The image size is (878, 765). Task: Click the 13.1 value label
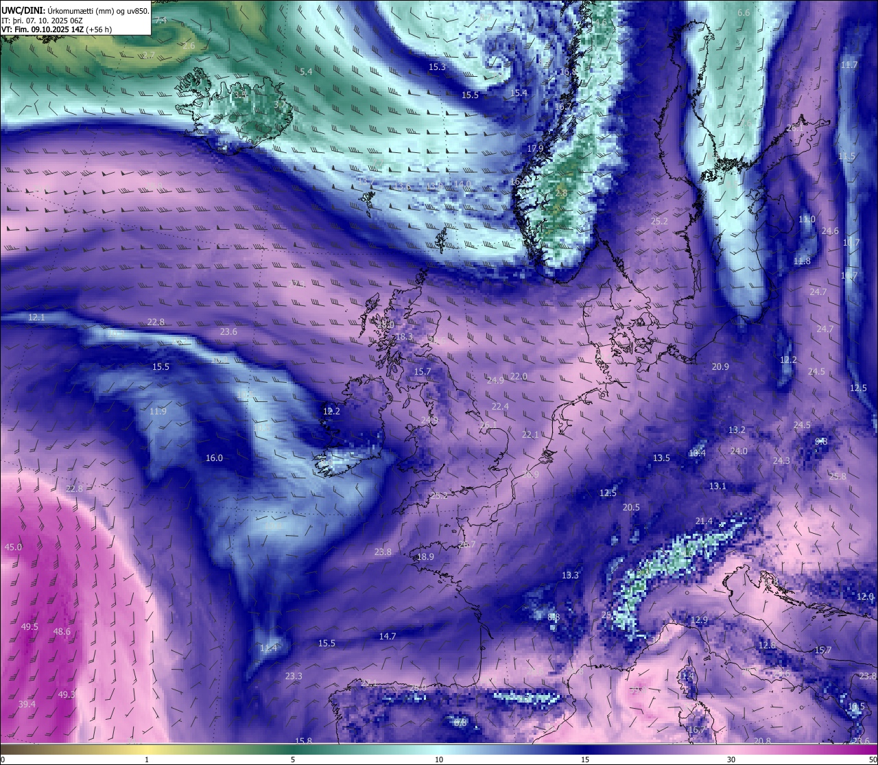point(717,486)
